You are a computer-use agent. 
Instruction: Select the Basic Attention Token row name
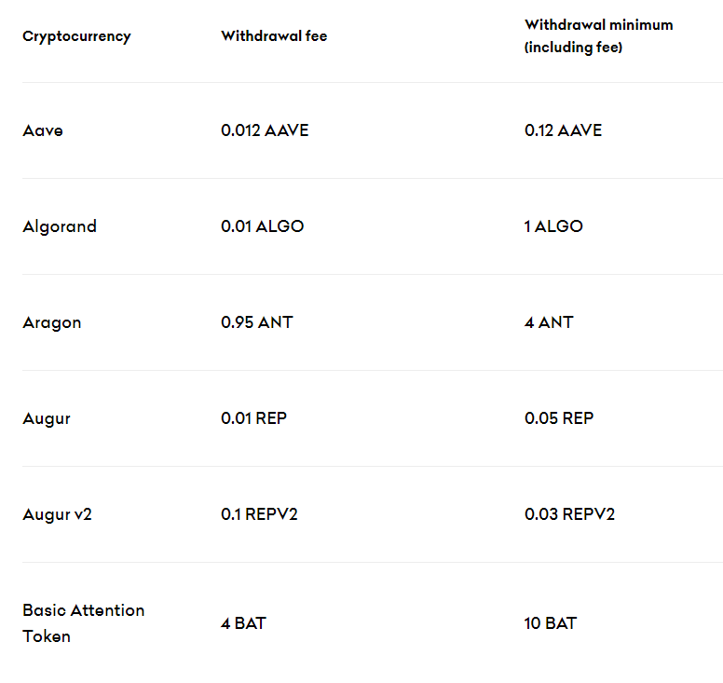point(84,623)
